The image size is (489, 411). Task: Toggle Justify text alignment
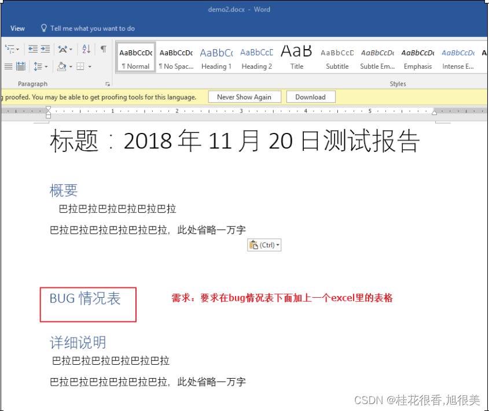(9, 66)
